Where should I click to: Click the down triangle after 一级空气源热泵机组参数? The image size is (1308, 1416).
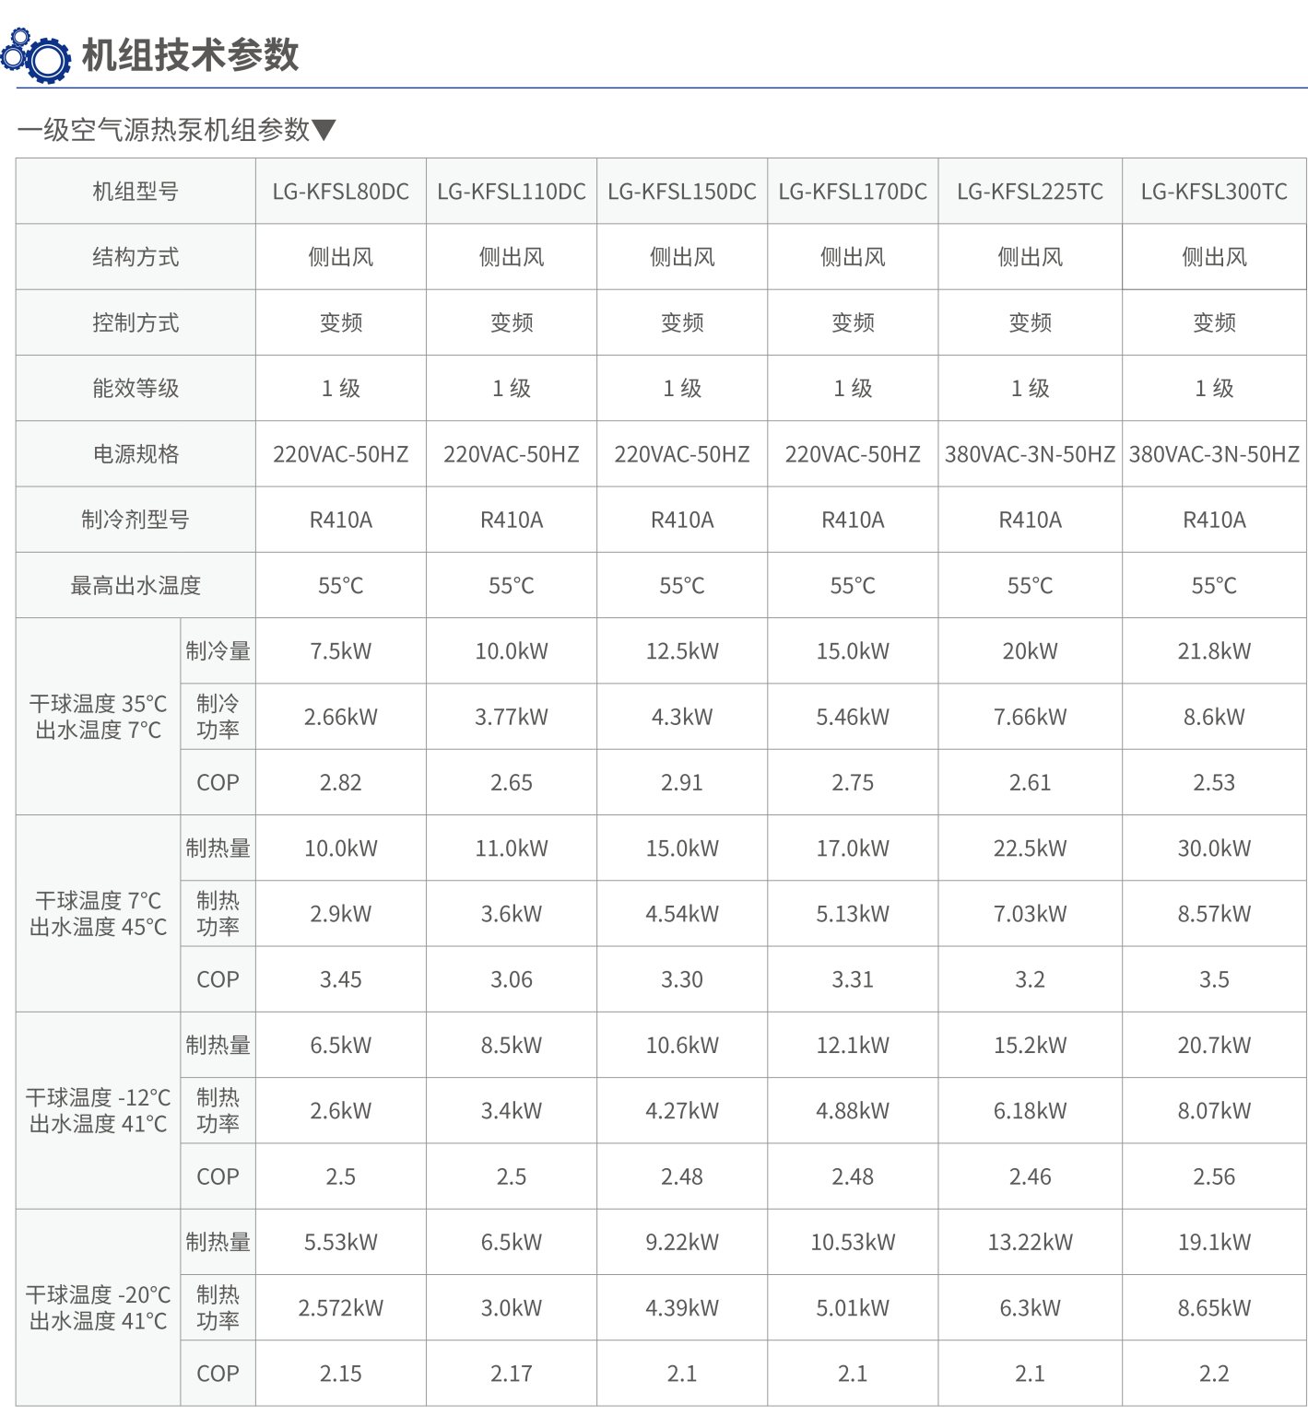pyautogui.click(x=324, y=130)
